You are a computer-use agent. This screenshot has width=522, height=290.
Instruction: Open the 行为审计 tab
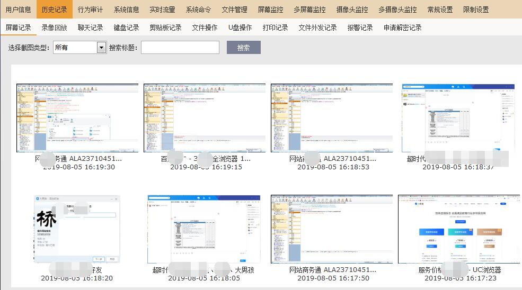coord(91,10)
